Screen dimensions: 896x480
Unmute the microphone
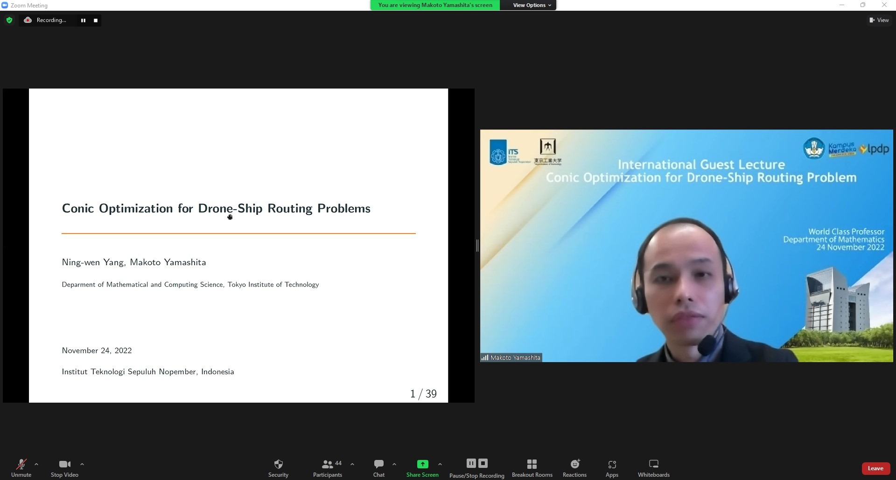coord(21,468)
